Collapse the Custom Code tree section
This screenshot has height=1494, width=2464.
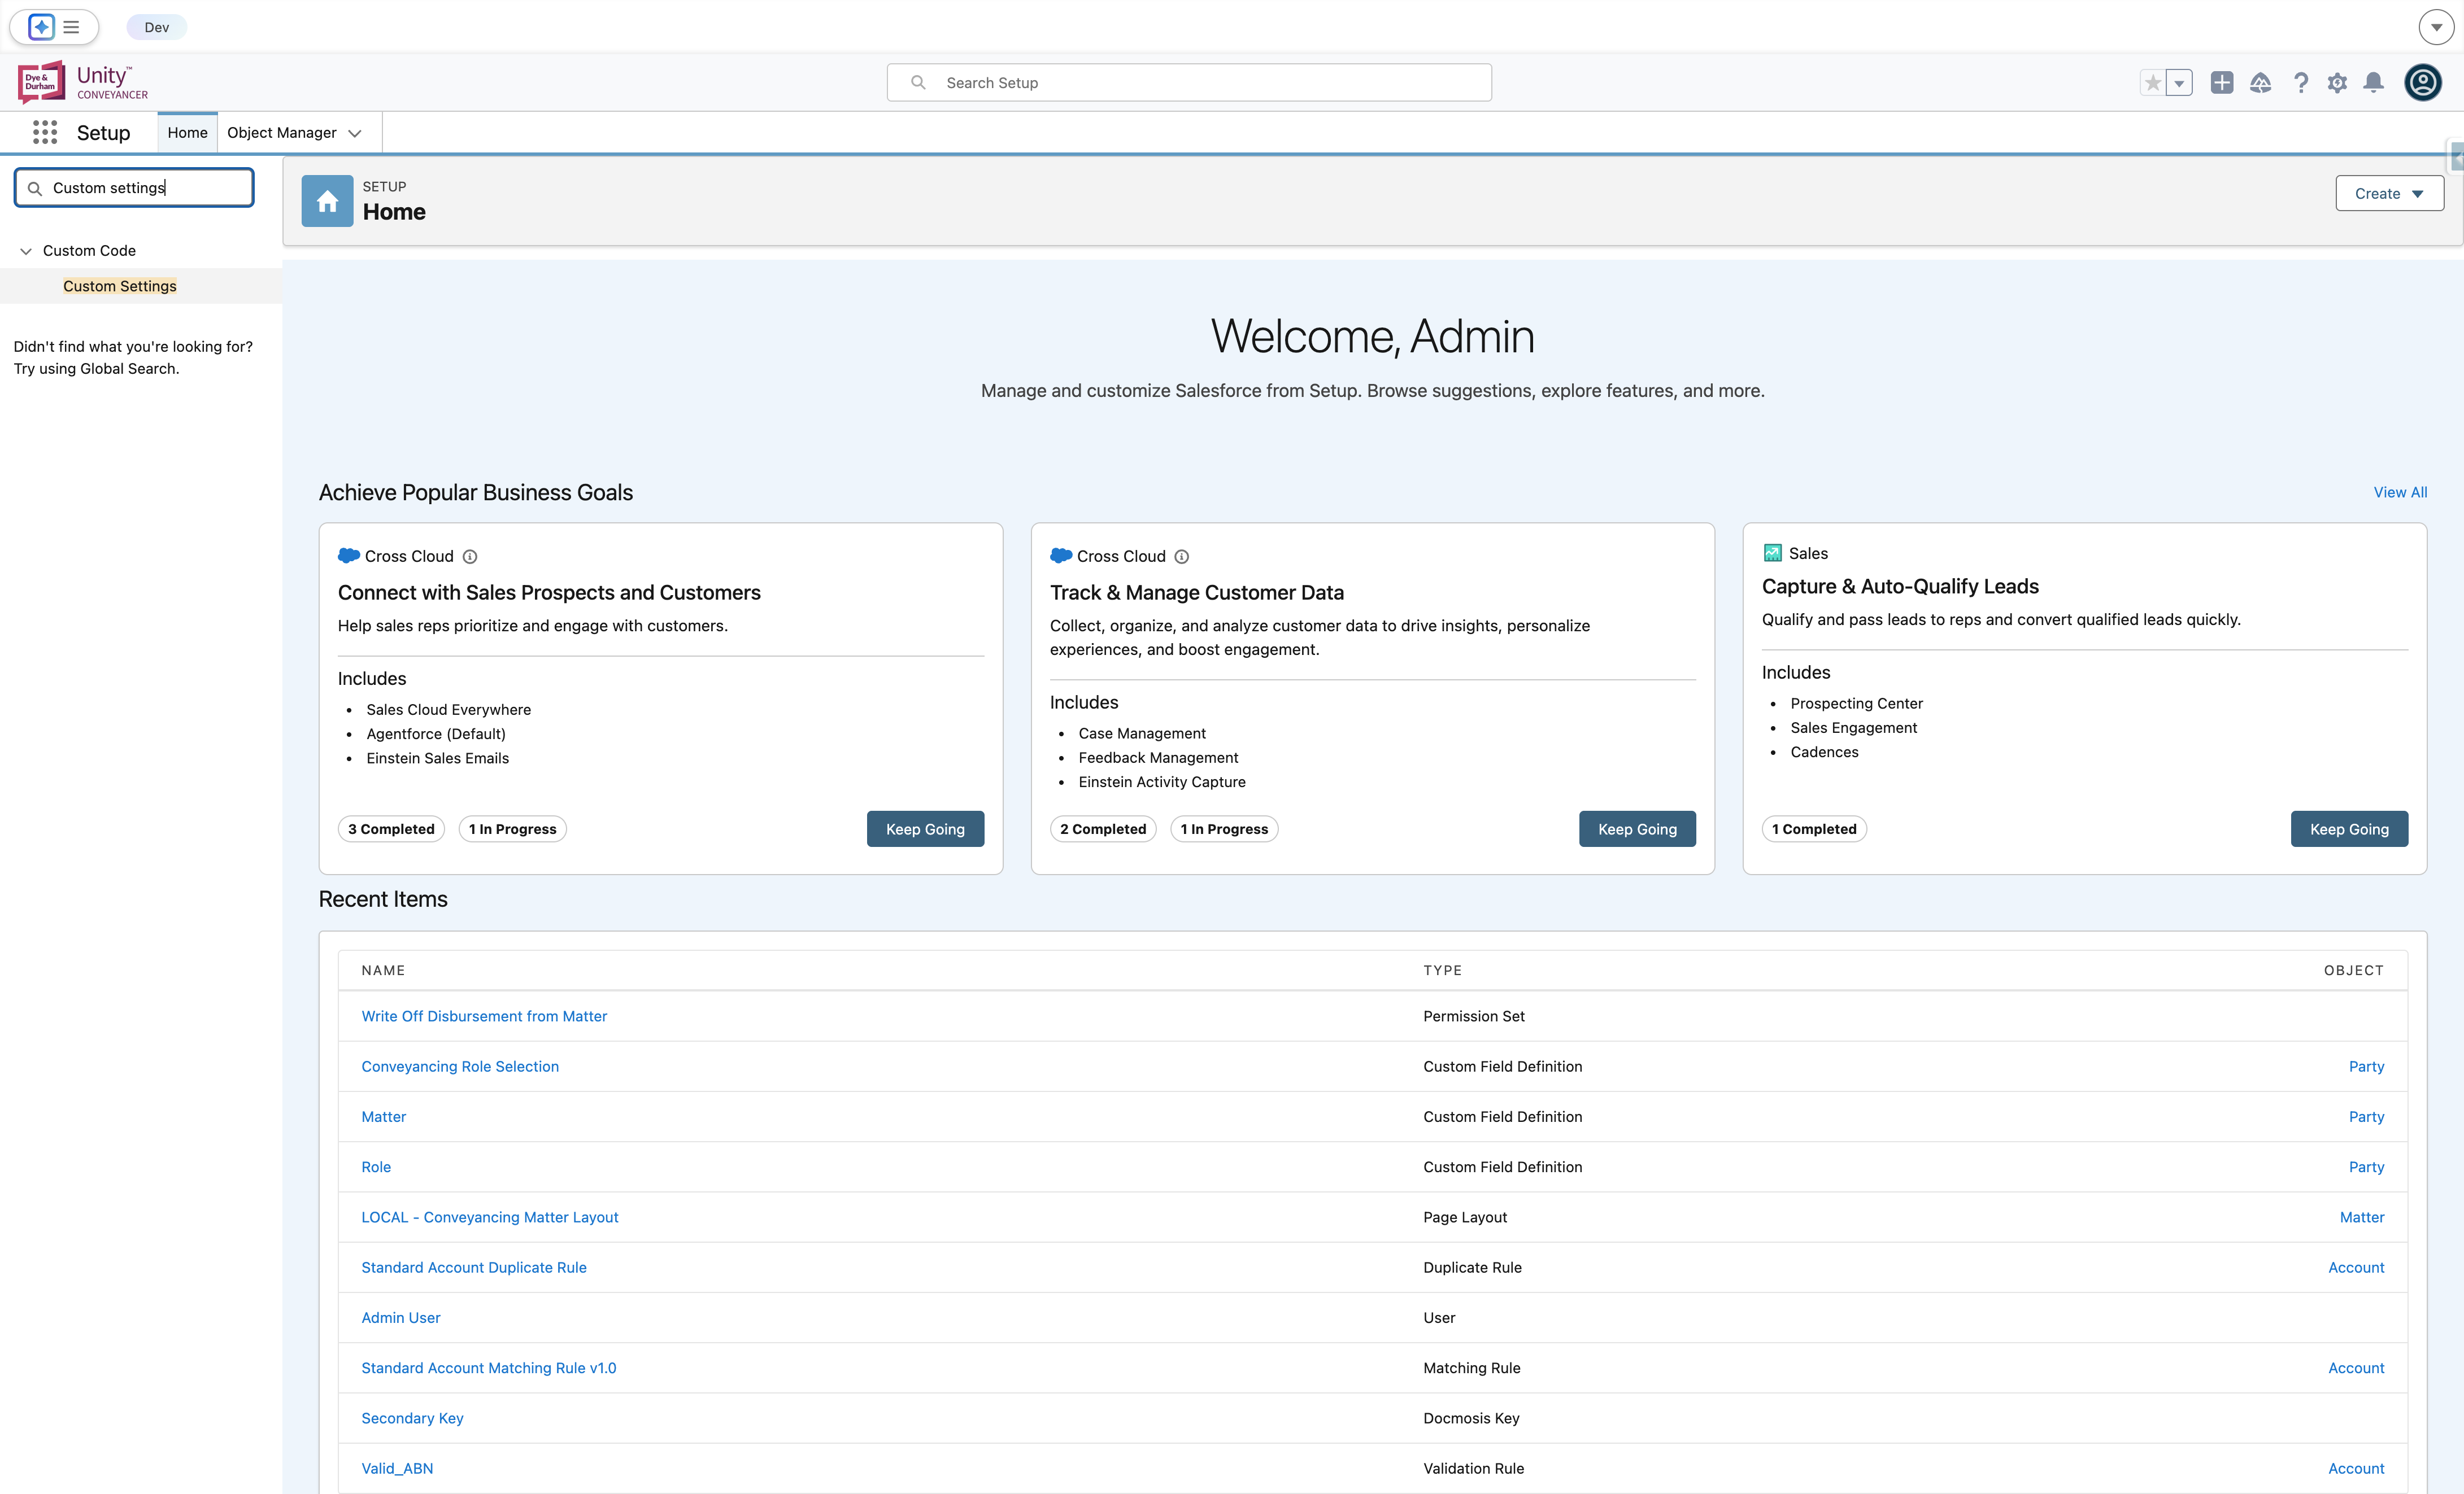point(26,251)
